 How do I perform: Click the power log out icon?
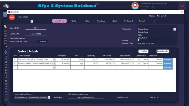(182, 5)
